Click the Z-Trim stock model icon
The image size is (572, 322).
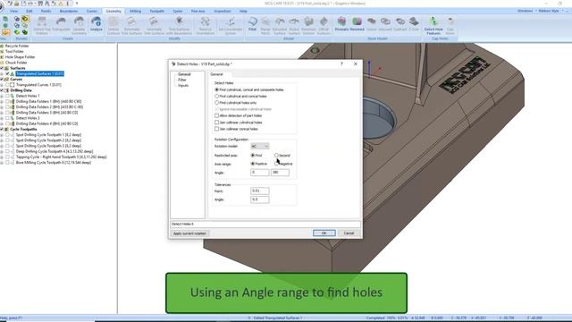coord(414,24)
